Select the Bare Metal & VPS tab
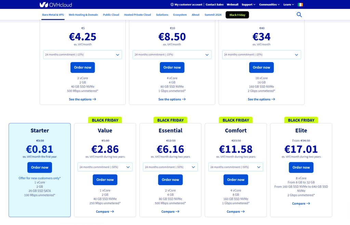Image resolution: width=350 pixels, height=225 pixels. 53,15
